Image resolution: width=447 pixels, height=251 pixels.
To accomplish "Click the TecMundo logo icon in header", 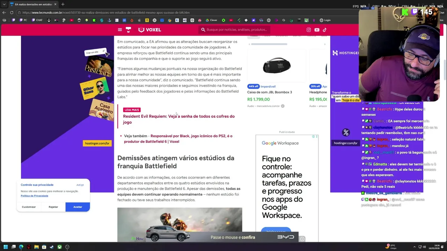I will click(128, 30).
